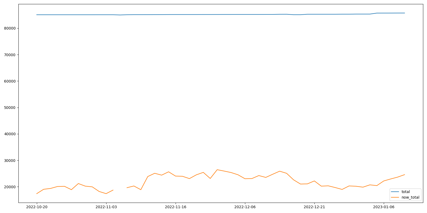Click y-axis tick label 60000
This screenshot has width=427, height=213.
[10, 81]
